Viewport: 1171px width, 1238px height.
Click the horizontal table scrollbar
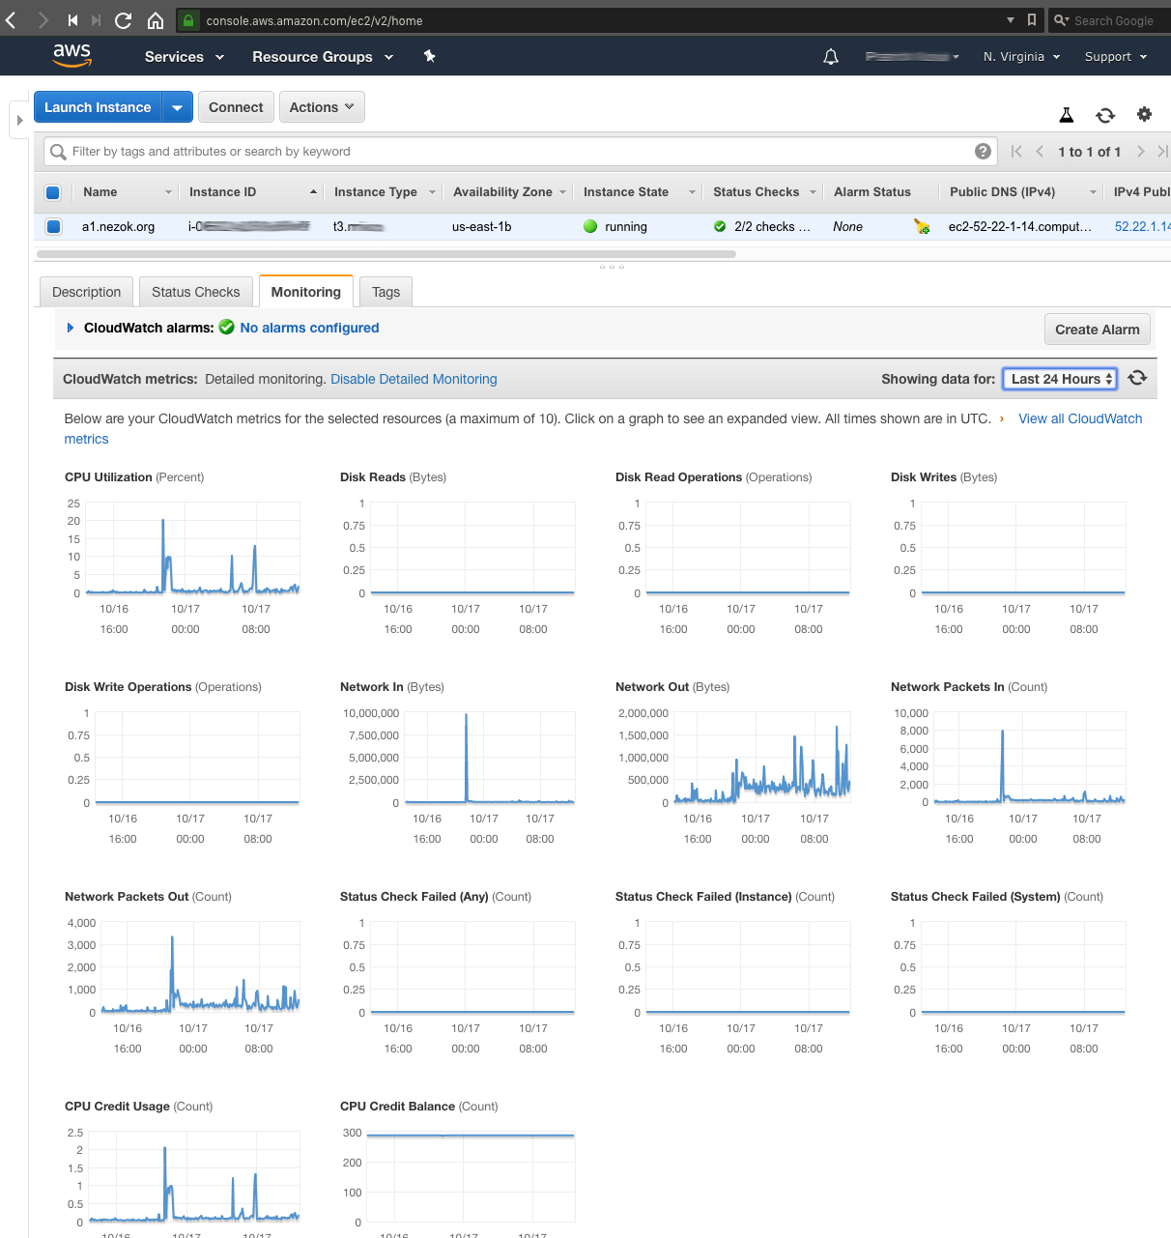[x=386, y=254]
